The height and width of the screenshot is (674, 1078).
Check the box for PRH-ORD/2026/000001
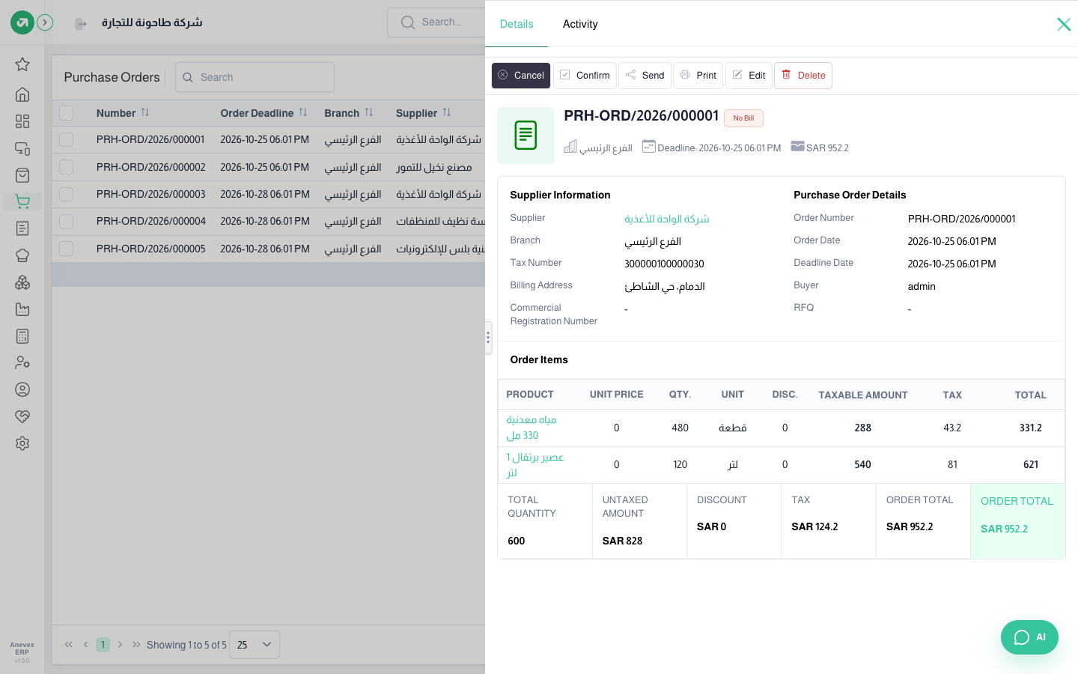67,140
